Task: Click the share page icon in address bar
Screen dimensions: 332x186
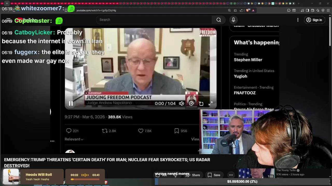Action: coord(241,10)
